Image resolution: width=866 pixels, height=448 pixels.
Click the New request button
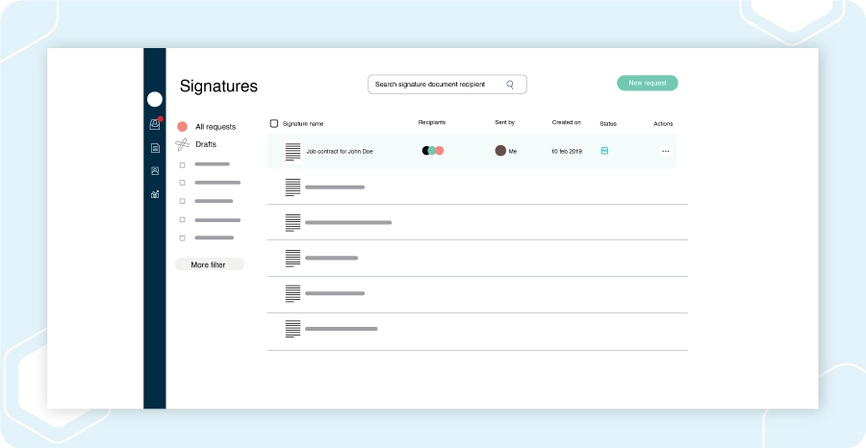(648, 83)
